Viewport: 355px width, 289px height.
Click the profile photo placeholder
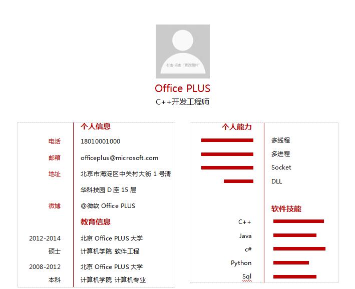click(182, 51)
